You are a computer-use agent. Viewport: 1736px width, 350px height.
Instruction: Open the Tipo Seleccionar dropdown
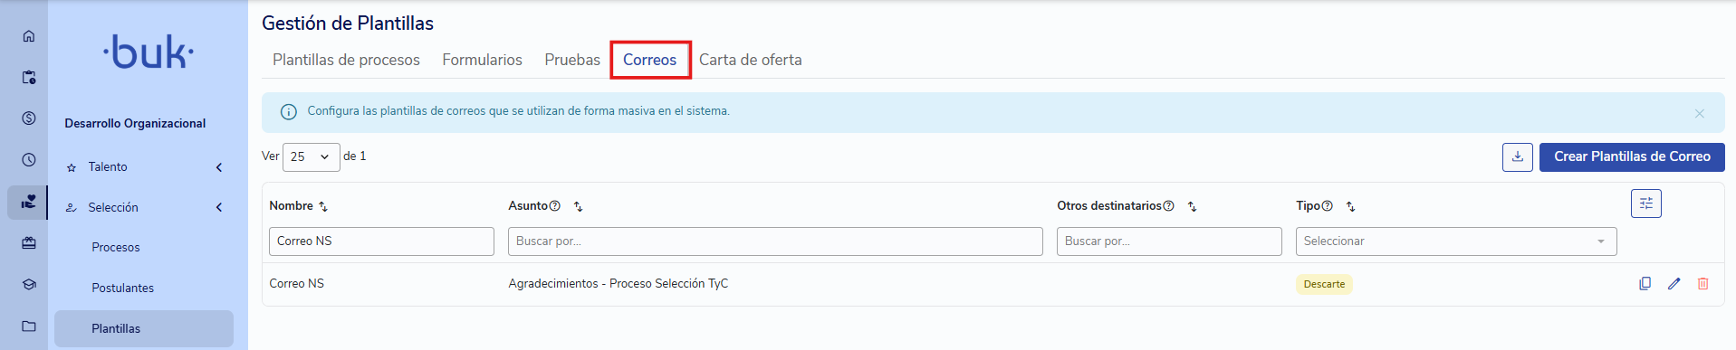[x=1456, y=241]
